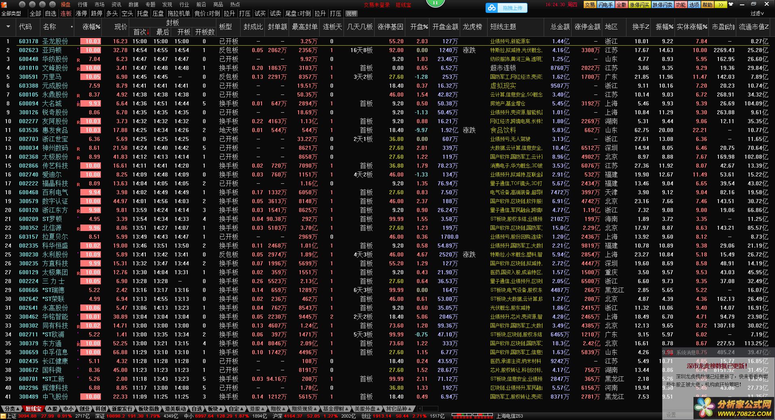775x420 pixels.
Task: Click the 跌停闪卖 toolbar button
Action: 662,5
